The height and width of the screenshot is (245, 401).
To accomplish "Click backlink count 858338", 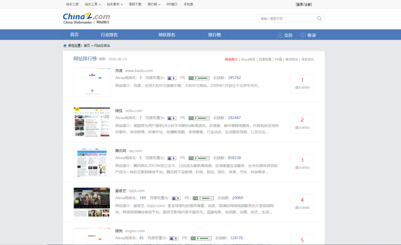I will point(234,158).
